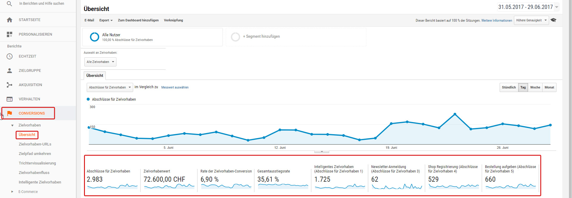572x198 pixels.
Task: Click the Conversions flag icon
Action: [x=10, y=113]
